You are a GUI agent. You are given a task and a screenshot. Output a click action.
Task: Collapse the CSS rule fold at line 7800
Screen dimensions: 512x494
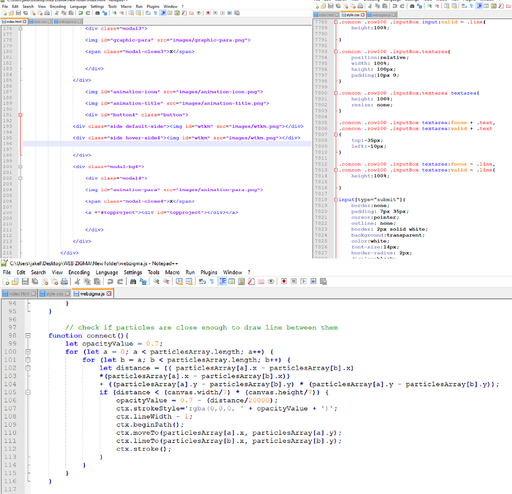(336, 93)
